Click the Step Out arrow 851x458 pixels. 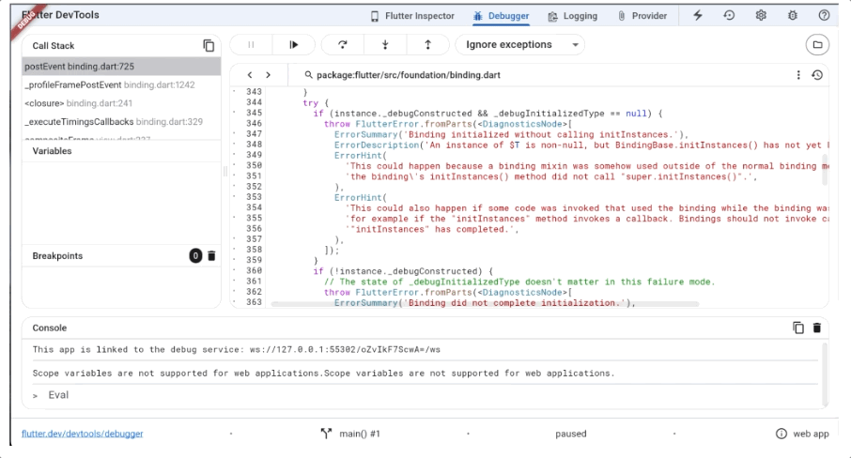tap(427, 45)
